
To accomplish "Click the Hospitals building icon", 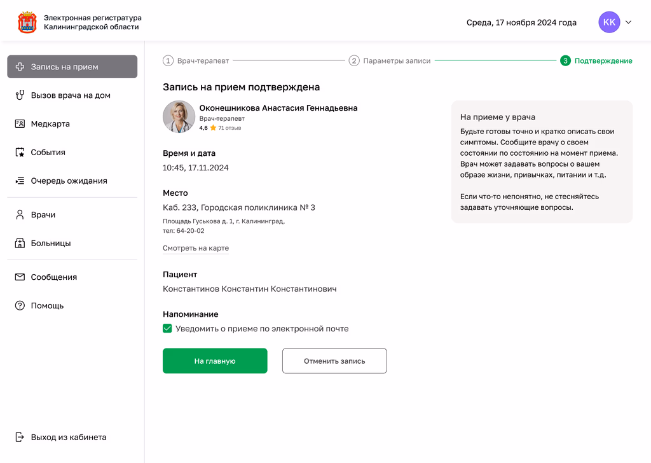I will tap(20, 243).
